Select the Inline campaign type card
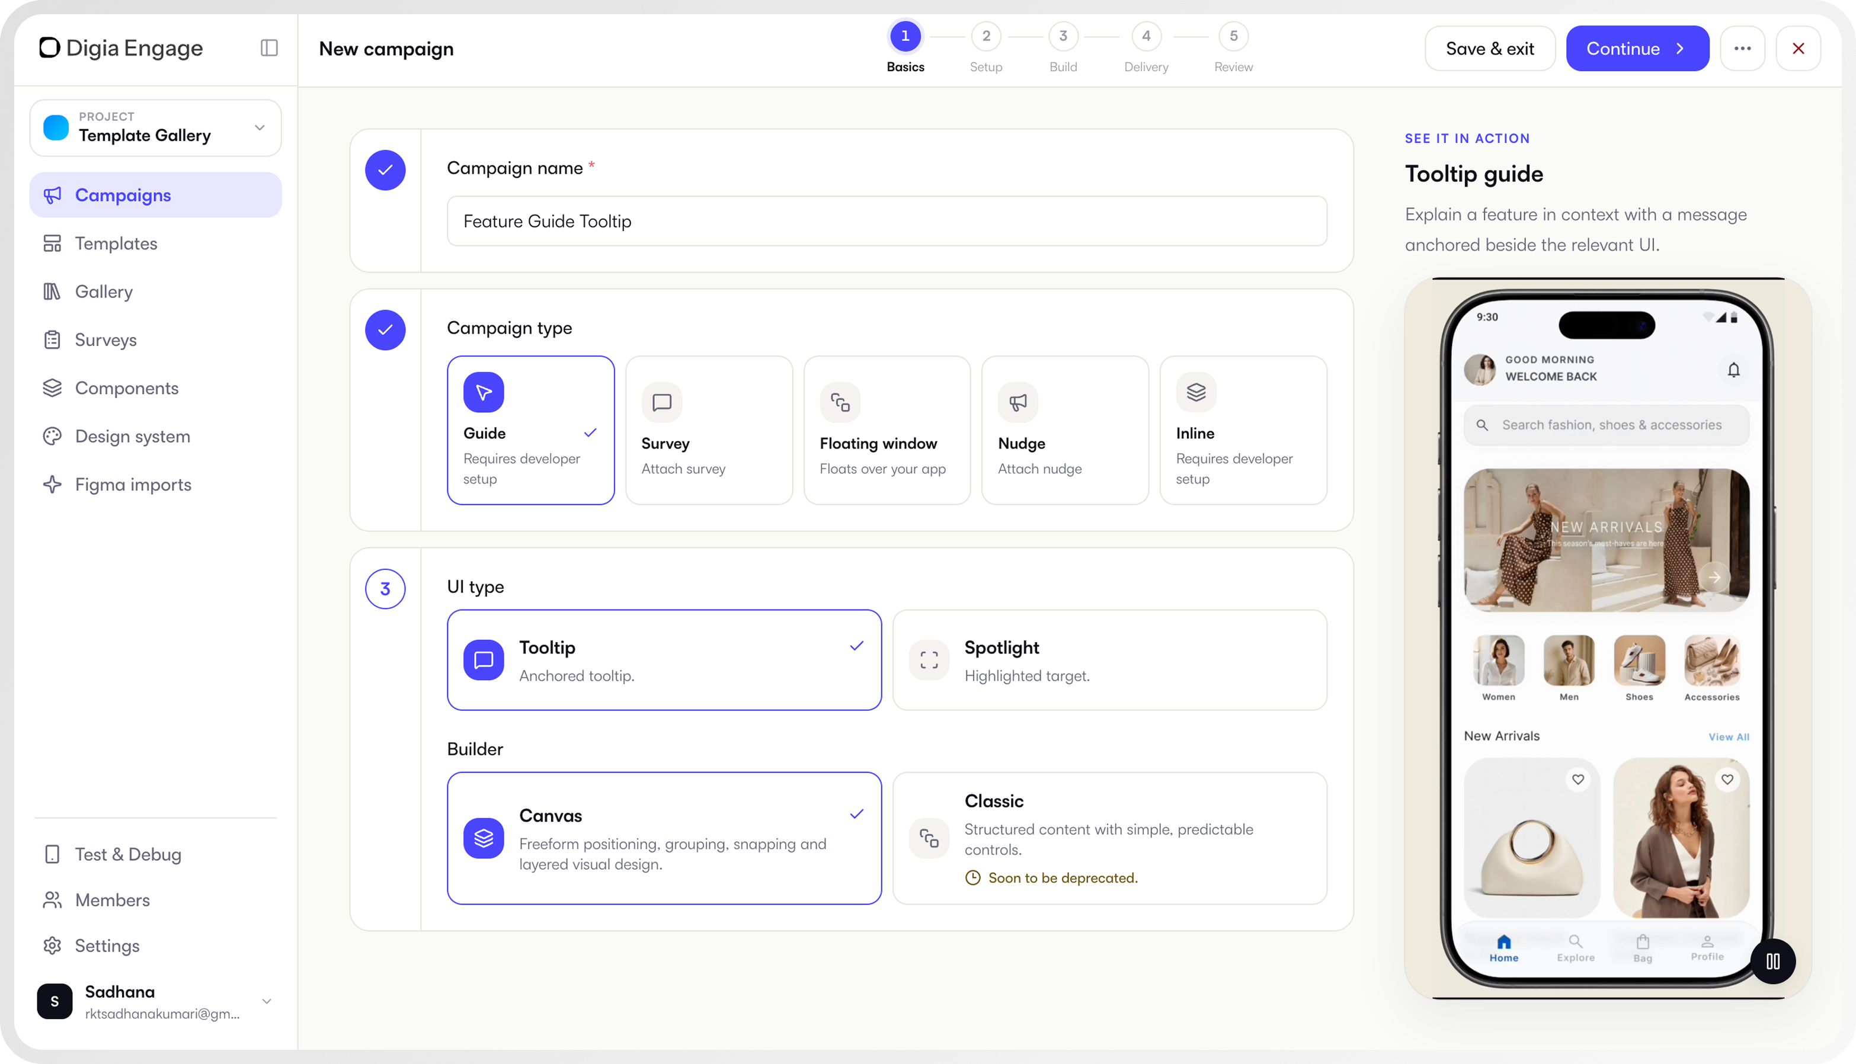Screen dimensions: 1856x1064 1243,431
